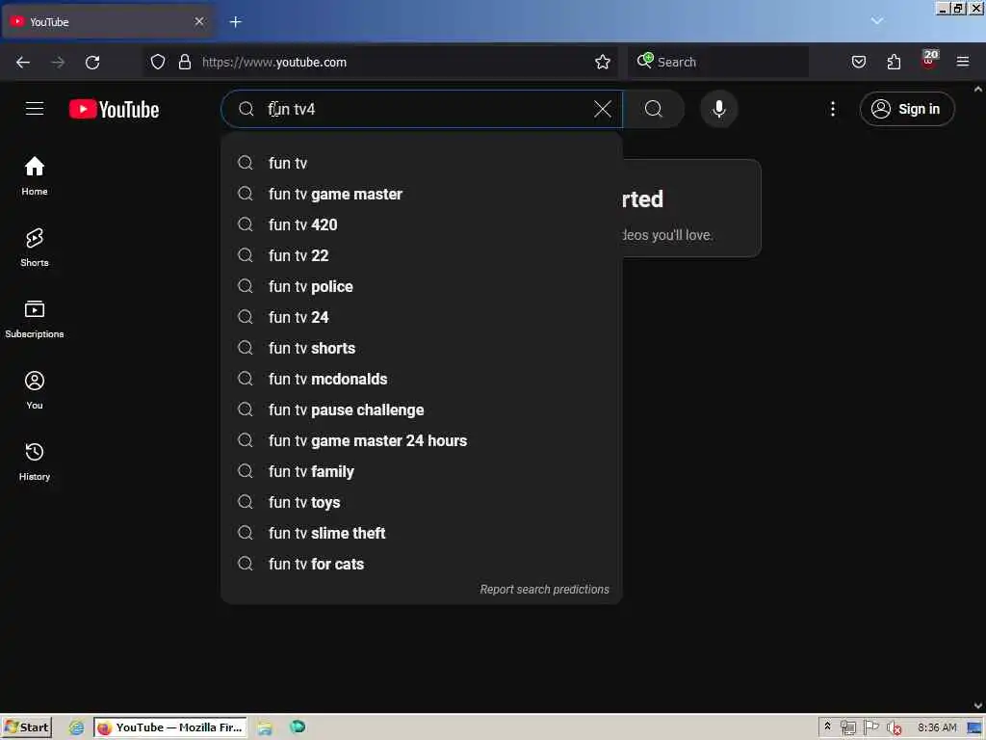Open the You section in the sidebar
The height and width of the screenshot is (740, 986).
click(x=35, y=390)
